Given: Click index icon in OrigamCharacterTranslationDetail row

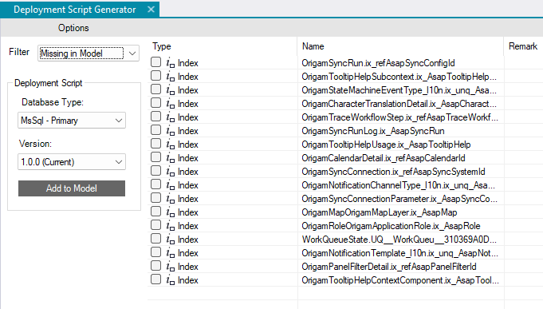Looking at the screenshot, I should point(170,104).
